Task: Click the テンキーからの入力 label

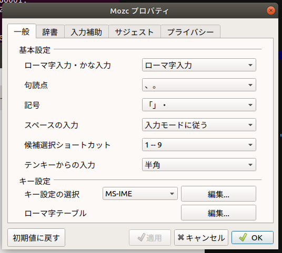Action: coord(59,165)
